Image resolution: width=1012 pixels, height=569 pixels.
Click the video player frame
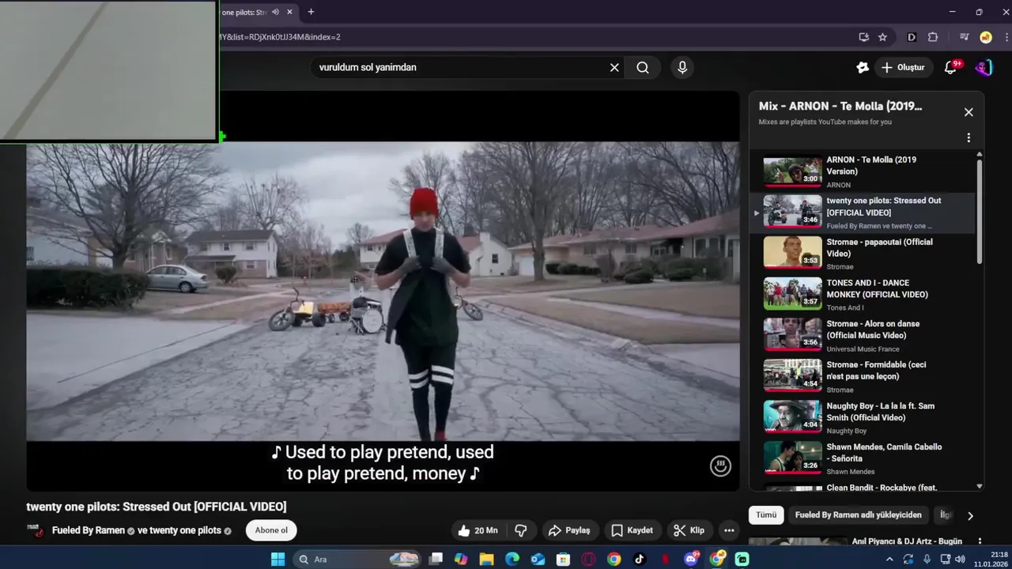(x=383, y=291)
